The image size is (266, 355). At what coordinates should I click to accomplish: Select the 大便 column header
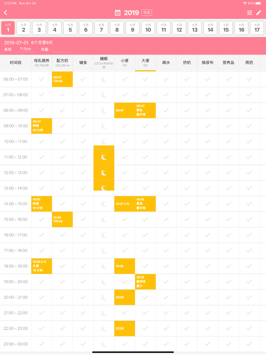tap(145, 62)
